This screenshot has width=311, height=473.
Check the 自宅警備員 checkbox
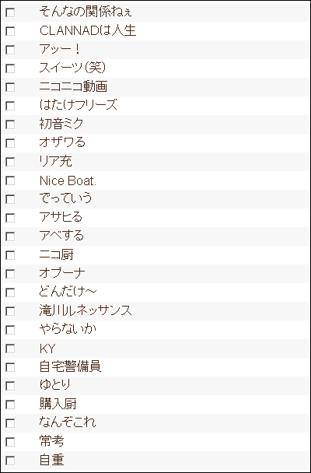click(x=10, y=367)
